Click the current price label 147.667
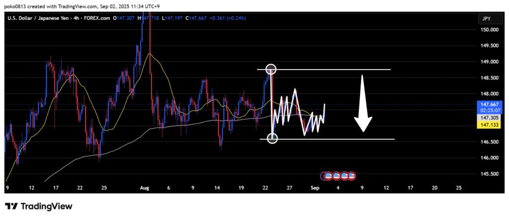The image size is (509, 219). [487, 105]
